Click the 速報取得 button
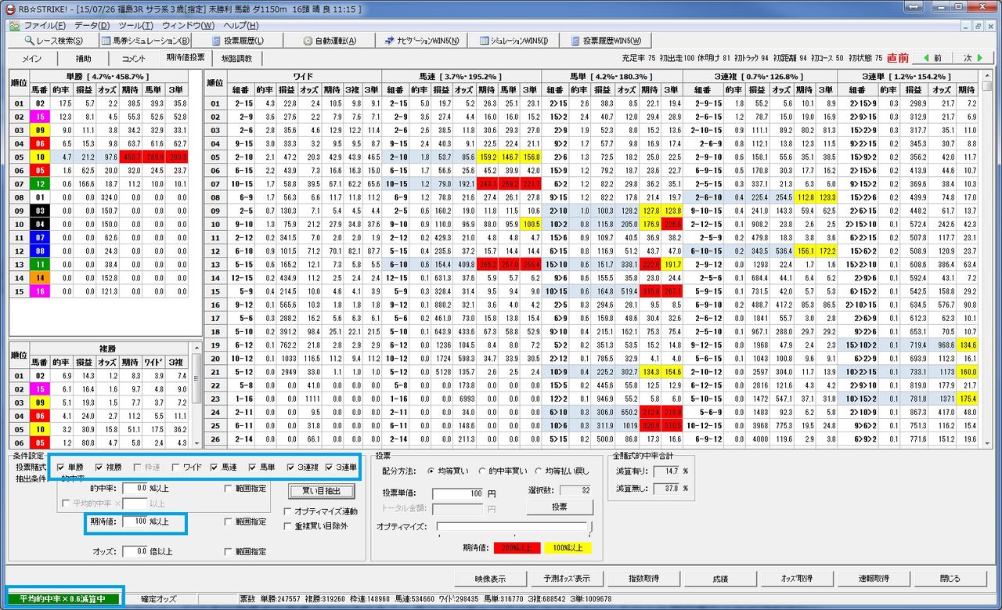Screen dimensions: 1002x610 coord(873,579)
